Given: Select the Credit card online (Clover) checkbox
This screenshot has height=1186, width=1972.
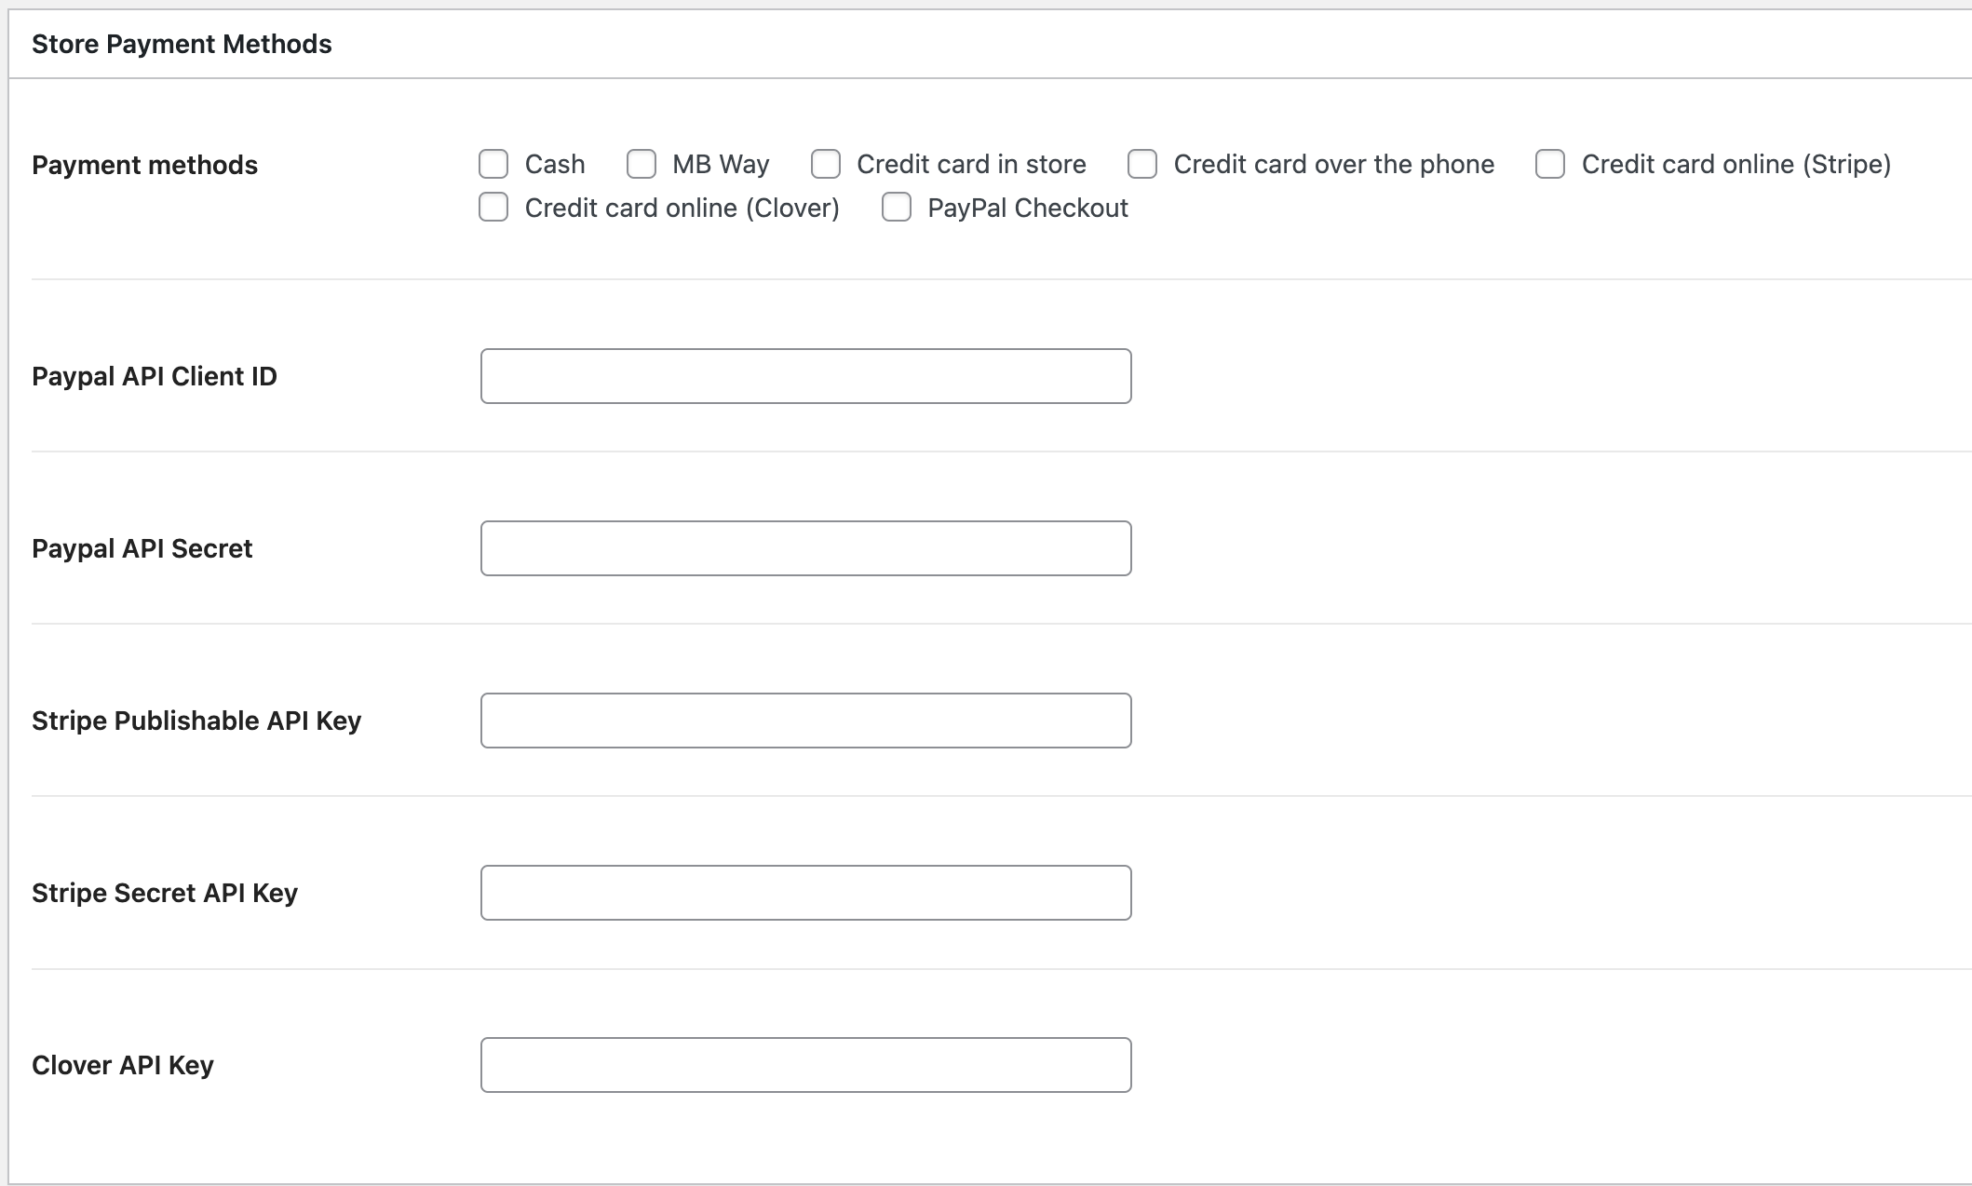Looking at the screenshot, I should [493, 208].
